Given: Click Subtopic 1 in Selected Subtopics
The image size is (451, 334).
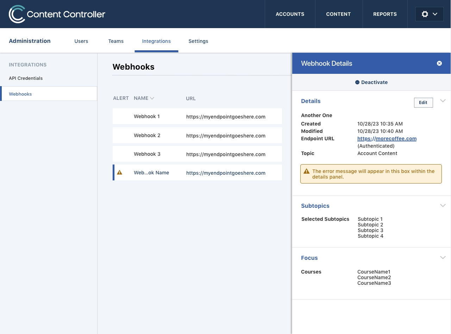Looking at the screenshot, I should click(370, 219).
